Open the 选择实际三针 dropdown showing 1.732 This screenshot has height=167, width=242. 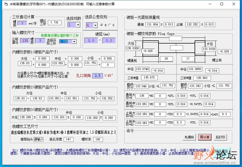tap(74, 41)
